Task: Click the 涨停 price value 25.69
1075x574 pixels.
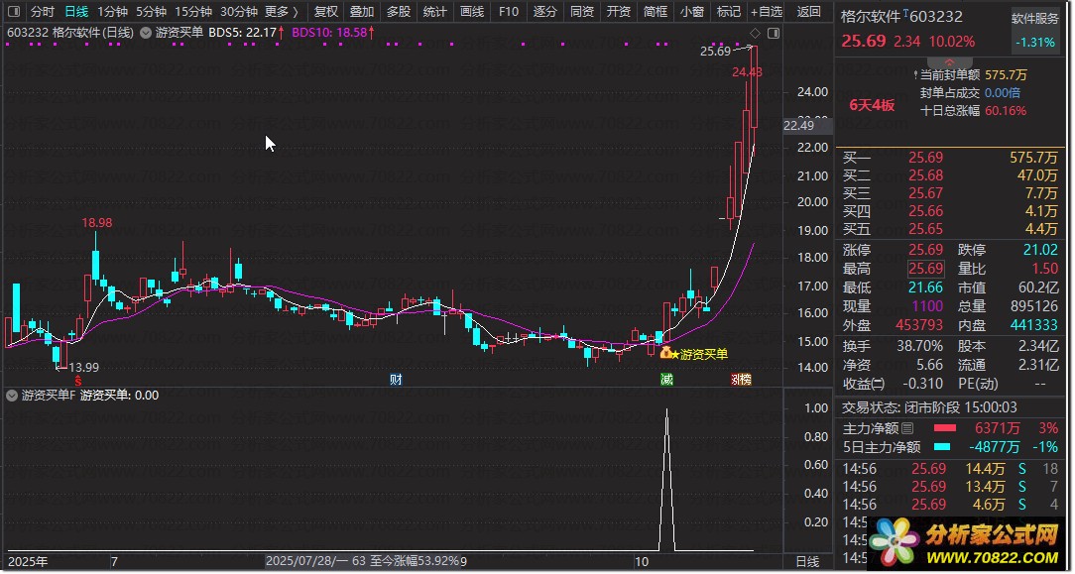Action: coord(925,250)
